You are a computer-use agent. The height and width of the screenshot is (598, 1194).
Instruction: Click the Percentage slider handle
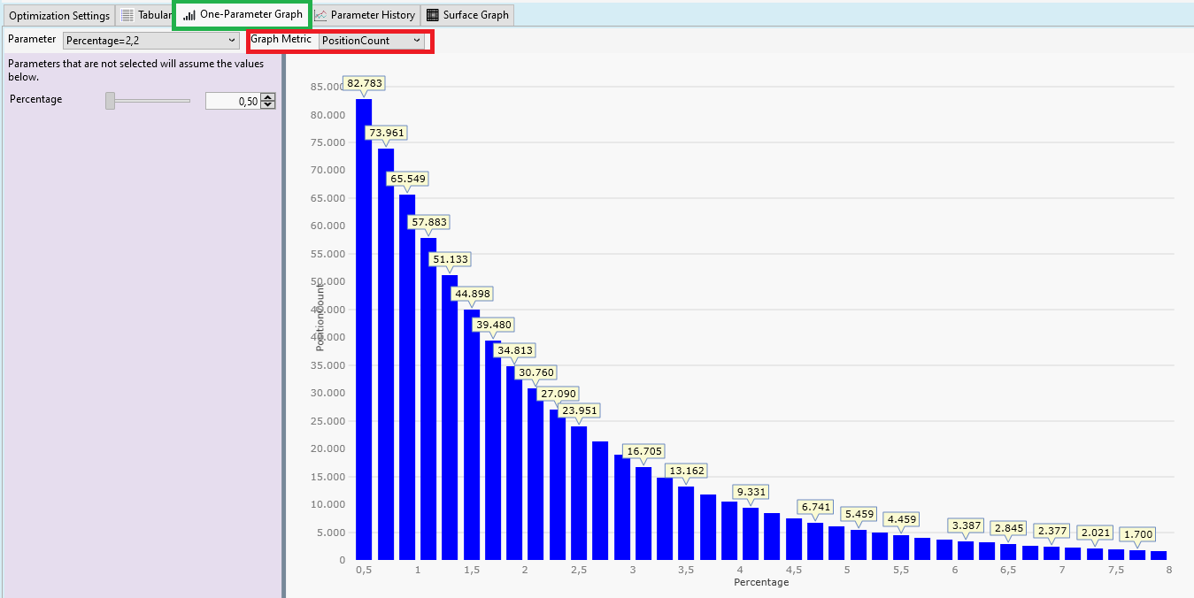pyautogui.click(x=111, y=101)
